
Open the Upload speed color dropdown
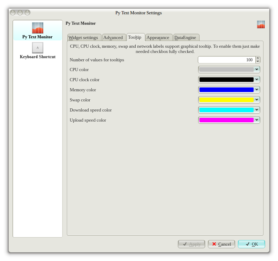click(x=257, y=120)
